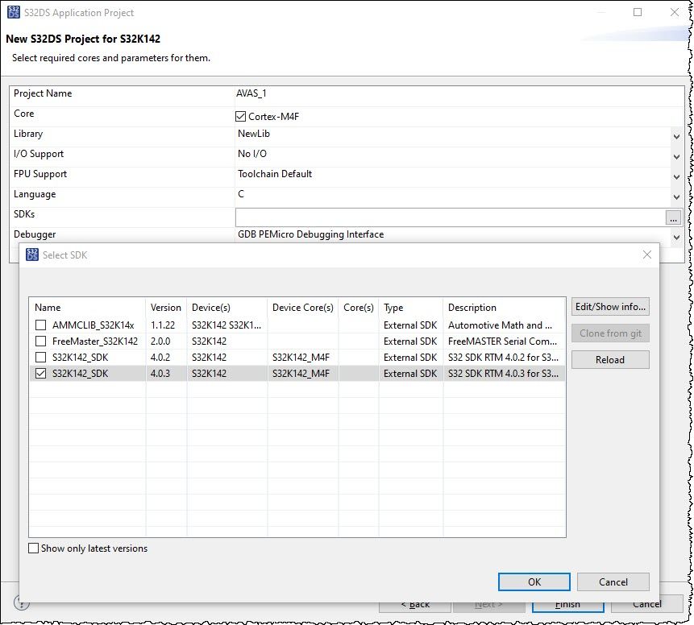Image resolution: width=694 pixels, height=625 pixels.
Task: Check the S32K142_SDK version 4.0.2 checkbox
Action: [41, 357]
